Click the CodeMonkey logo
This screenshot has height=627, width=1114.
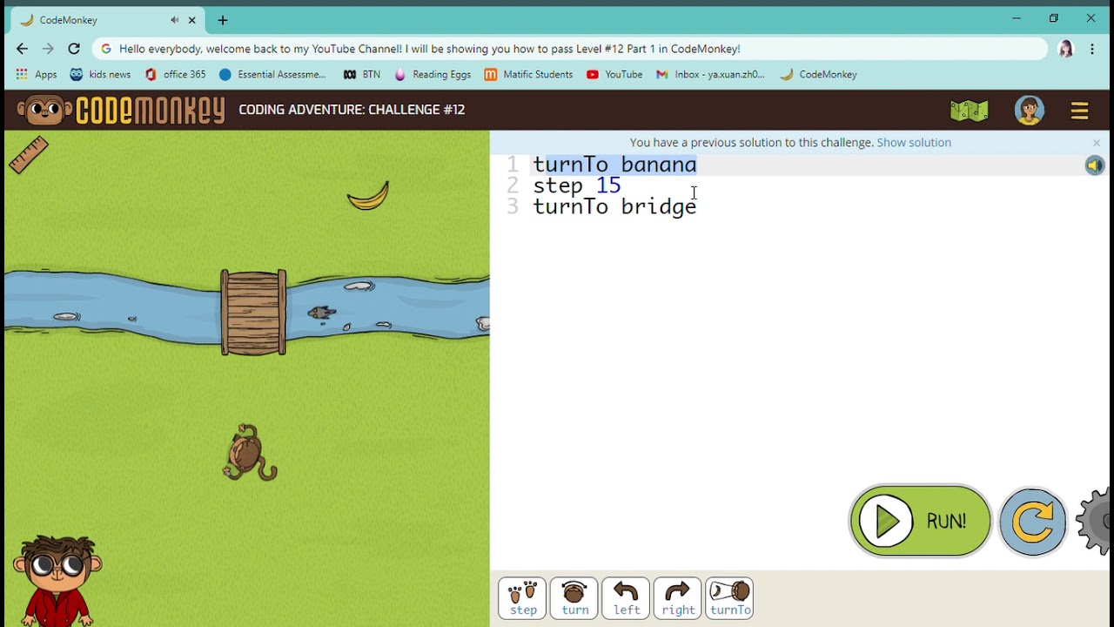point(121,111)
